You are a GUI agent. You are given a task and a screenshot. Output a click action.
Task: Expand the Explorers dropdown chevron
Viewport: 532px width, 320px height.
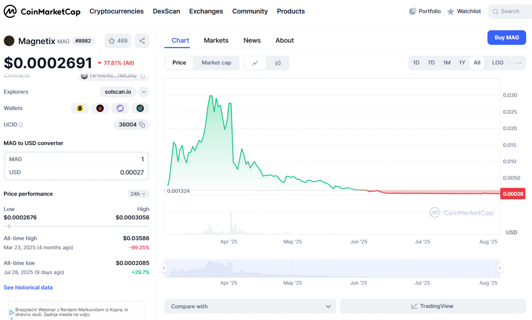144,92
